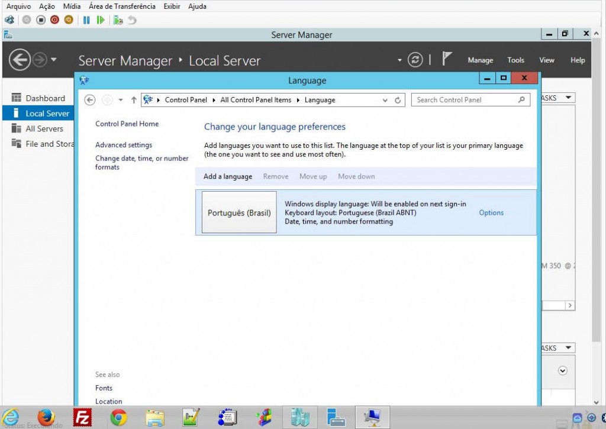Viewport: 606px width, 429px height.
Task: Turn off the VM with the stop square icon
Action: point(41,20)
